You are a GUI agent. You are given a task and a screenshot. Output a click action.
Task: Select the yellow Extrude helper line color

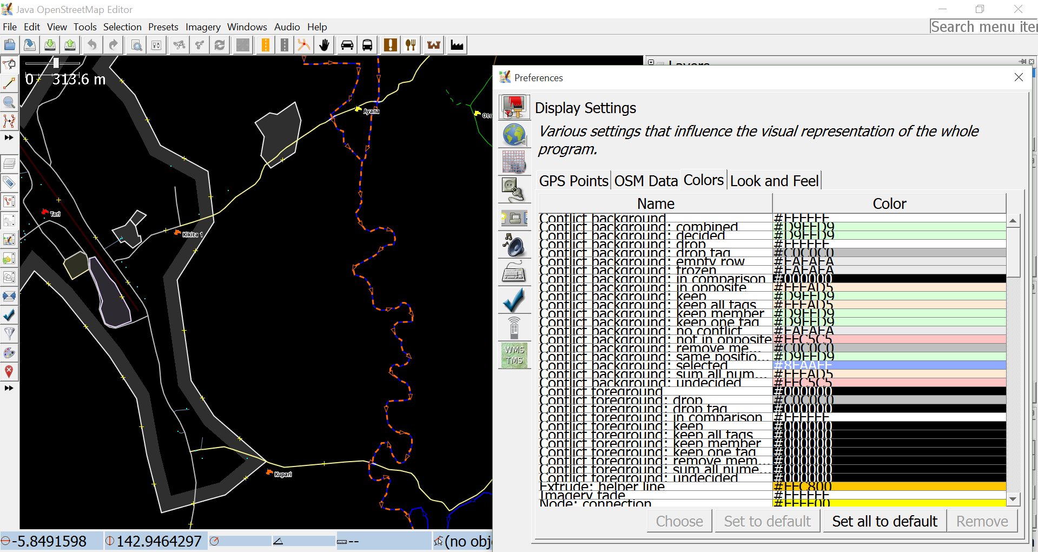click(889, 487)
